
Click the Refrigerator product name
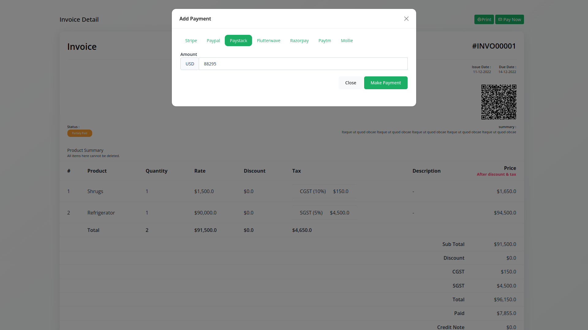point(101,213)
